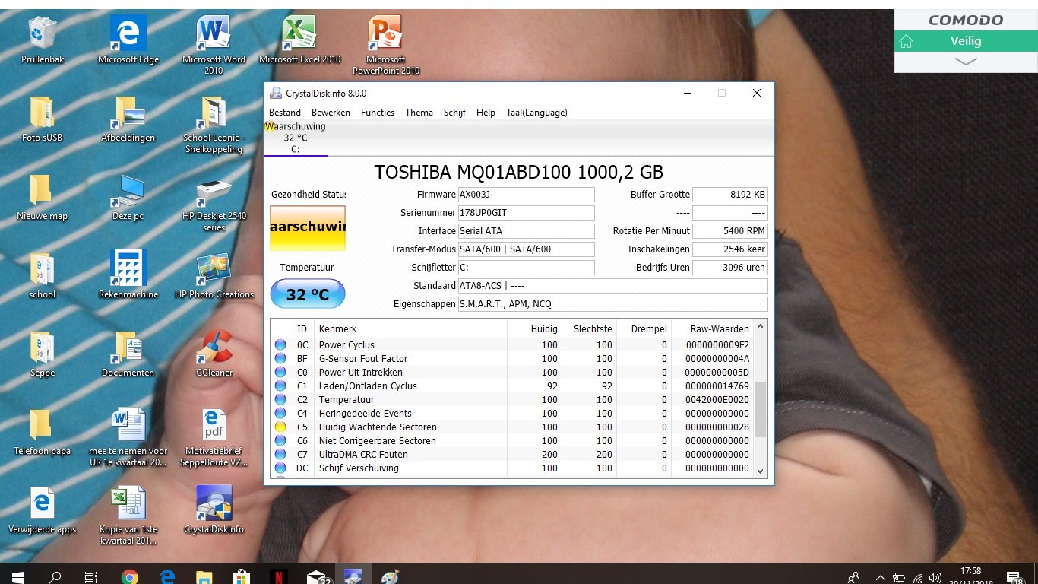Select the C: drive tab with Waarschuwing
This screenshot has height=584, width=1038.
296,138
